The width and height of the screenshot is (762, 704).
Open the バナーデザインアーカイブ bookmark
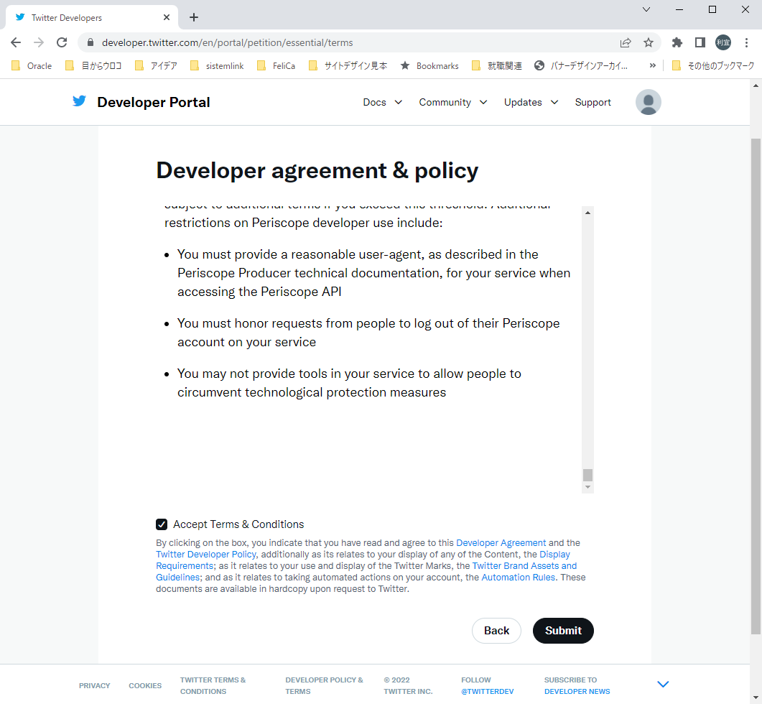(x=581, y=65)
